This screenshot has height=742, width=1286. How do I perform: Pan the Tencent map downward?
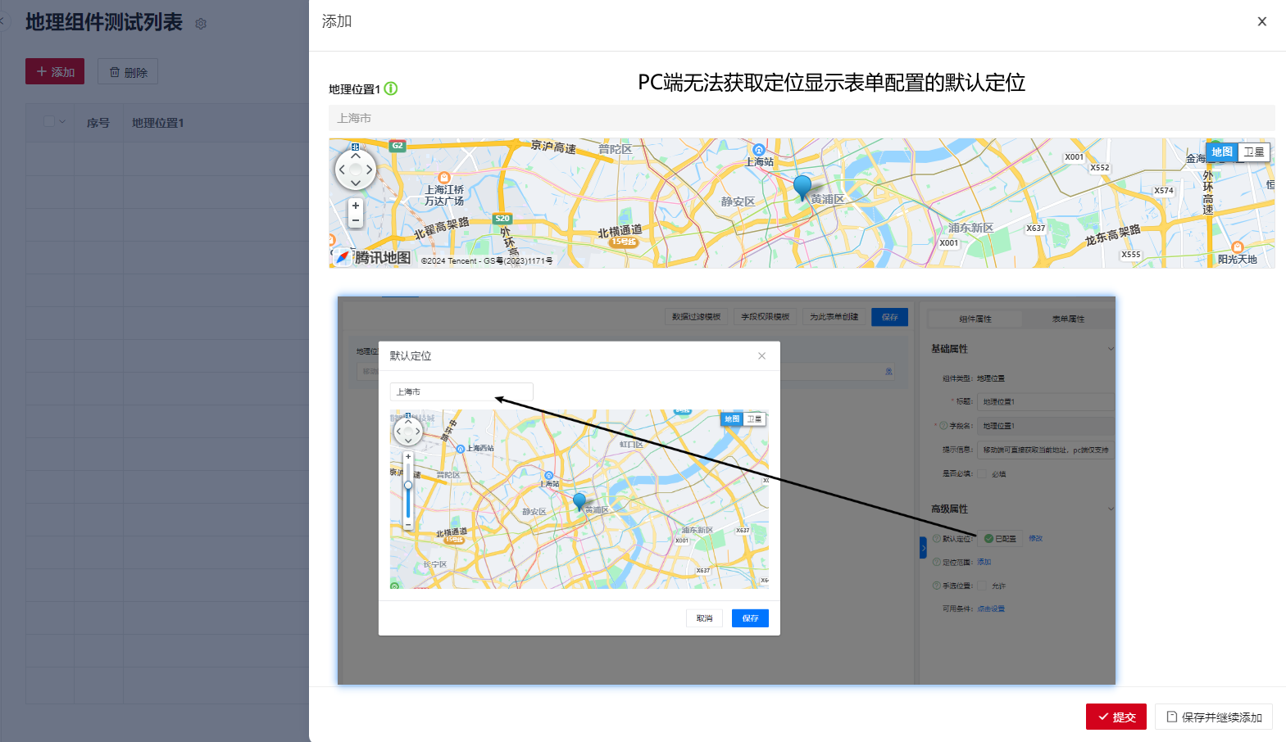coord(356,183)
